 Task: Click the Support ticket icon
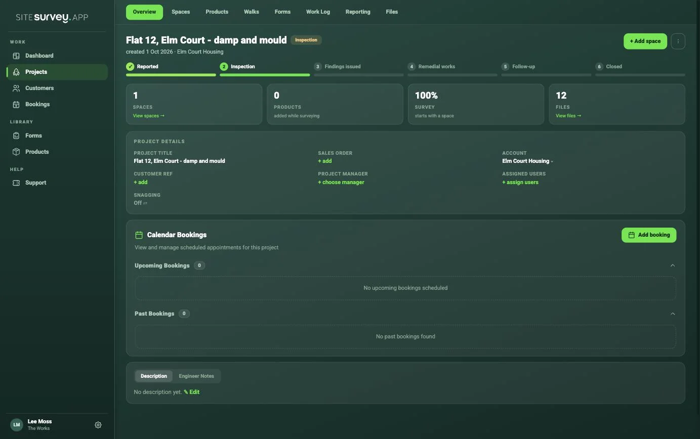16,183
